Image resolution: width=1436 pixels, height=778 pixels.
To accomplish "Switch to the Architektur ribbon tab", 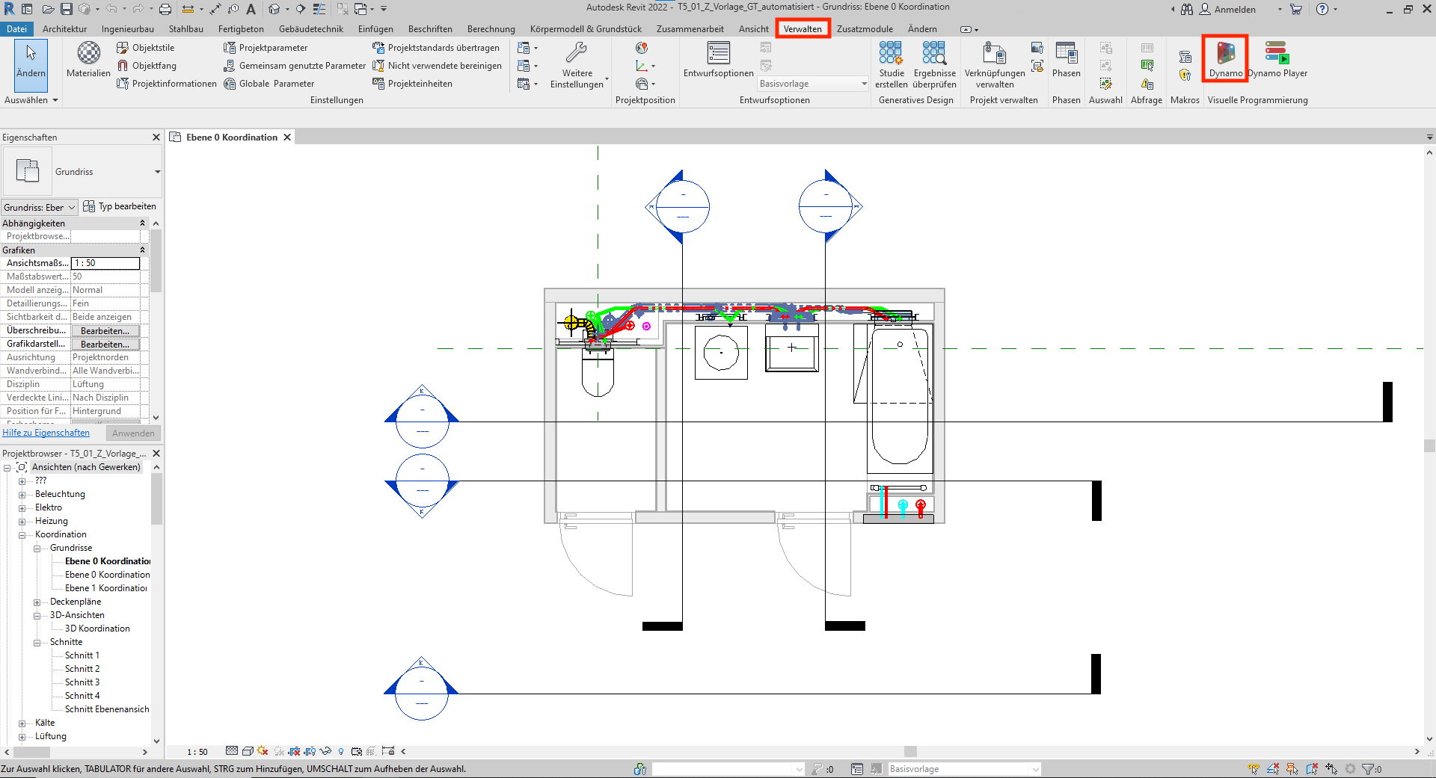I will 64,29.
